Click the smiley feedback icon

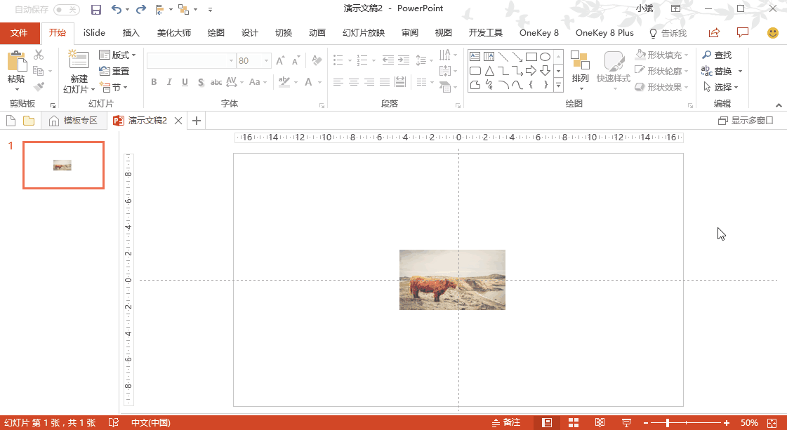point(772,33)
